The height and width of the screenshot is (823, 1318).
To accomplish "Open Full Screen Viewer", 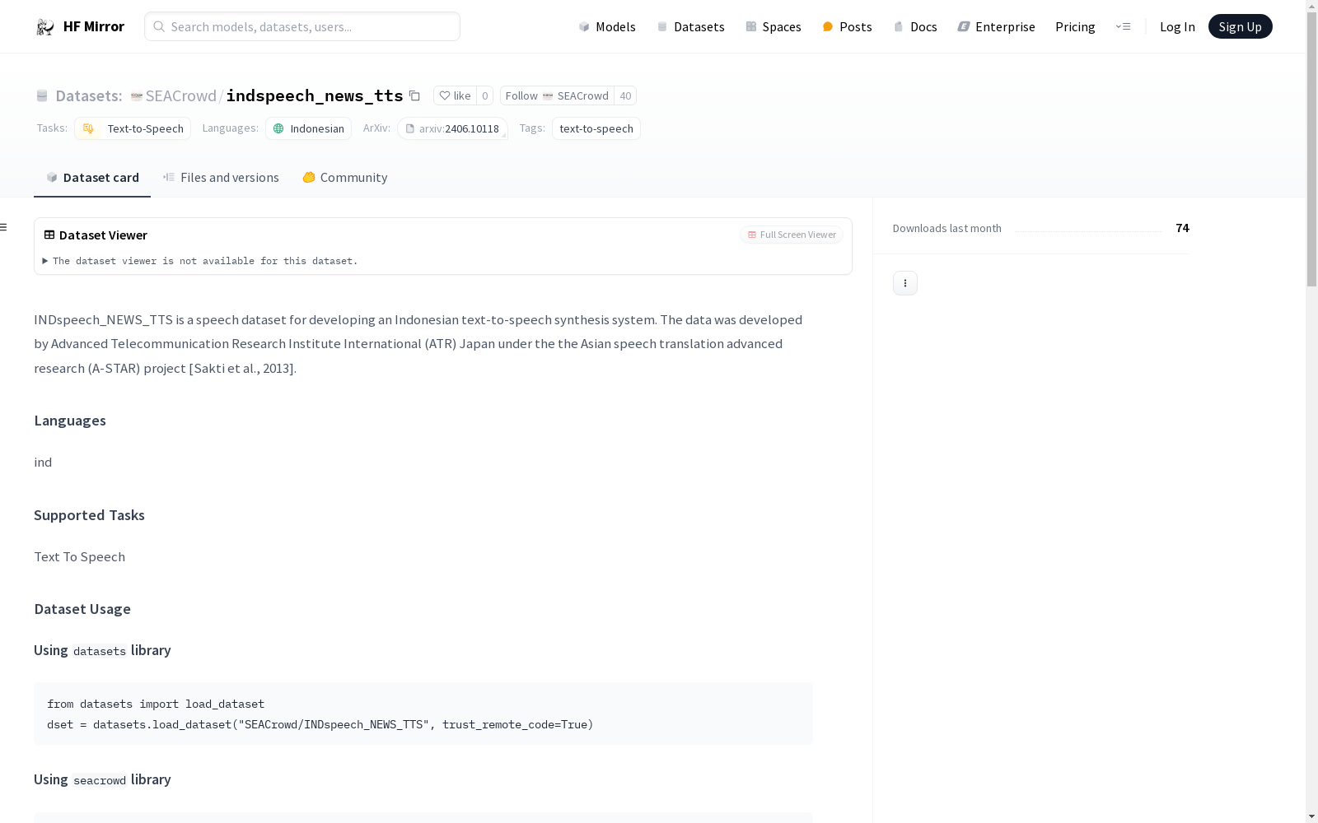I will coord(792,235).
